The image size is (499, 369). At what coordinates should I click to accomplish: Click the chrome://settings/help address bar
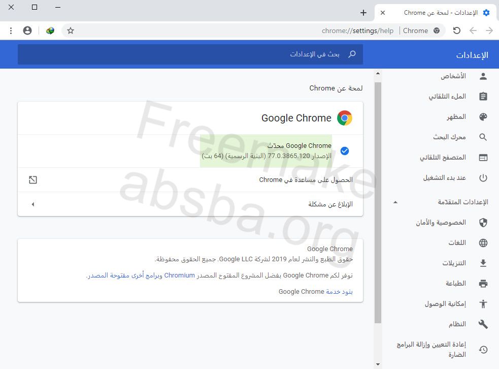[357, 30]
